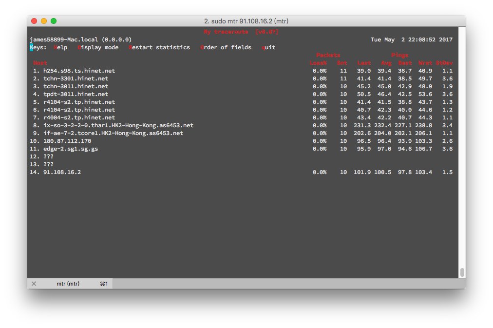Click the final hop 91.108.16.2
The image size is (493, 328).
click(62, 172)
